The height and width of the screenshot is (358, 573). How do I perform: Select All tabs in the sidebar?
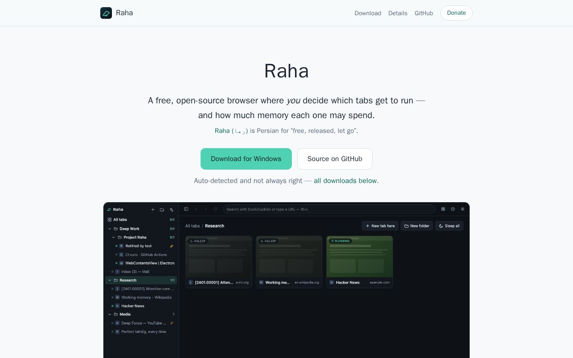141,220
